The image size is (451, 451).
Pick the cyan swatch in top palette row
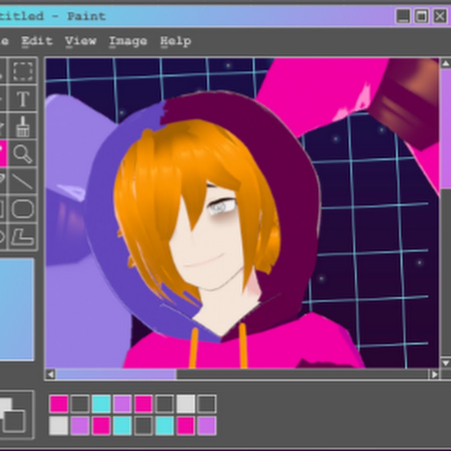pyautogui.click(x=101, y=404)
